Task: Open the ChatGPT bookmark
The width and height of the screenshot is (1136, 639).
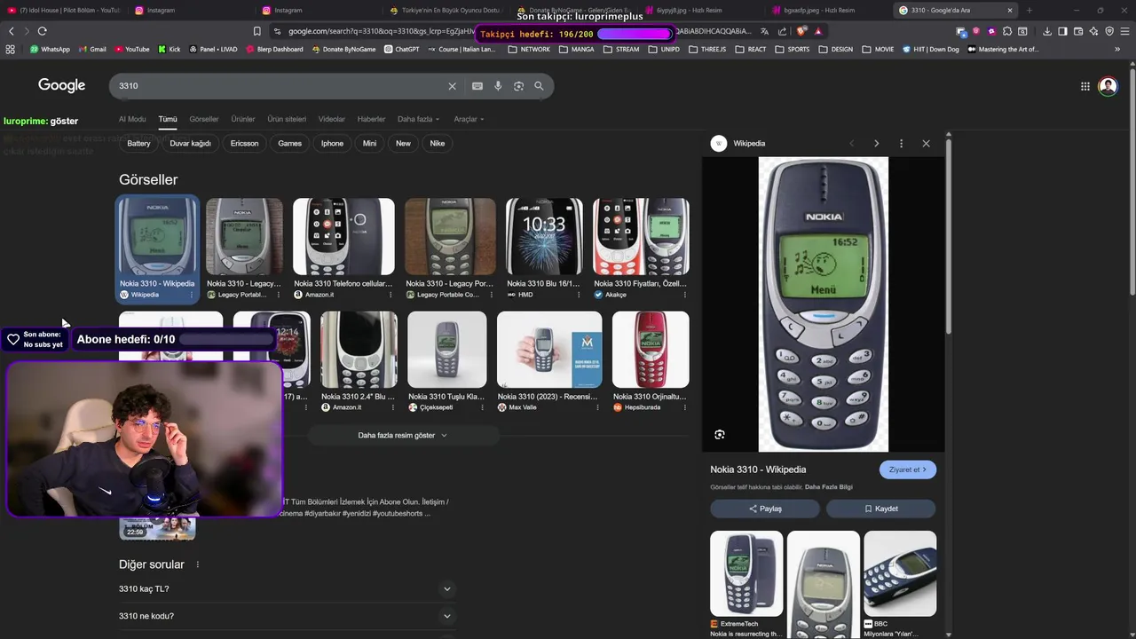Action: coord(402,50)
